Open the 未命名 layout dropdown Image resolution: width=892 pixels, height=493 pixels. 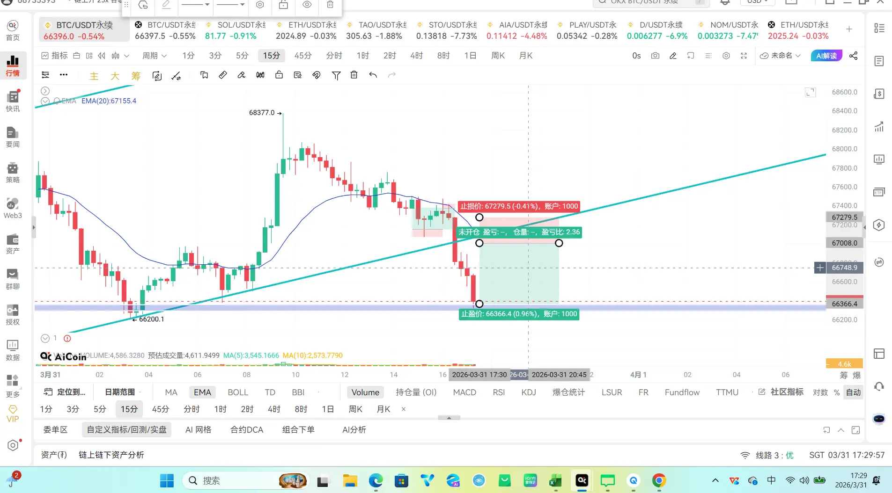tap(781, 56)
